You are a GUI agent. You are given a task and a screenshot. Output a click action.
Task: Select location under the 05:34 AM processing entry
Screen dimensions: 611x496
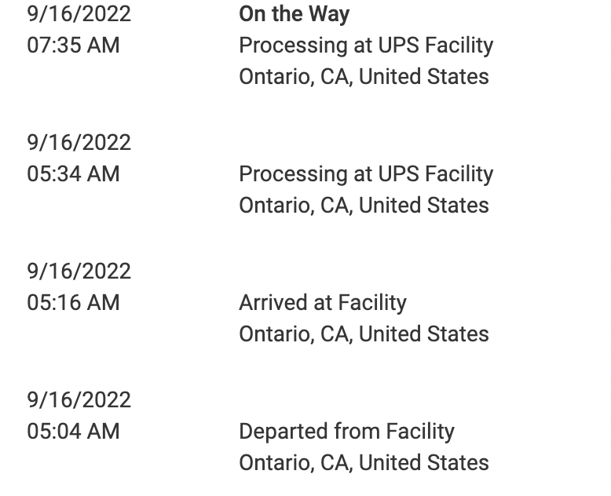(364, 206)
